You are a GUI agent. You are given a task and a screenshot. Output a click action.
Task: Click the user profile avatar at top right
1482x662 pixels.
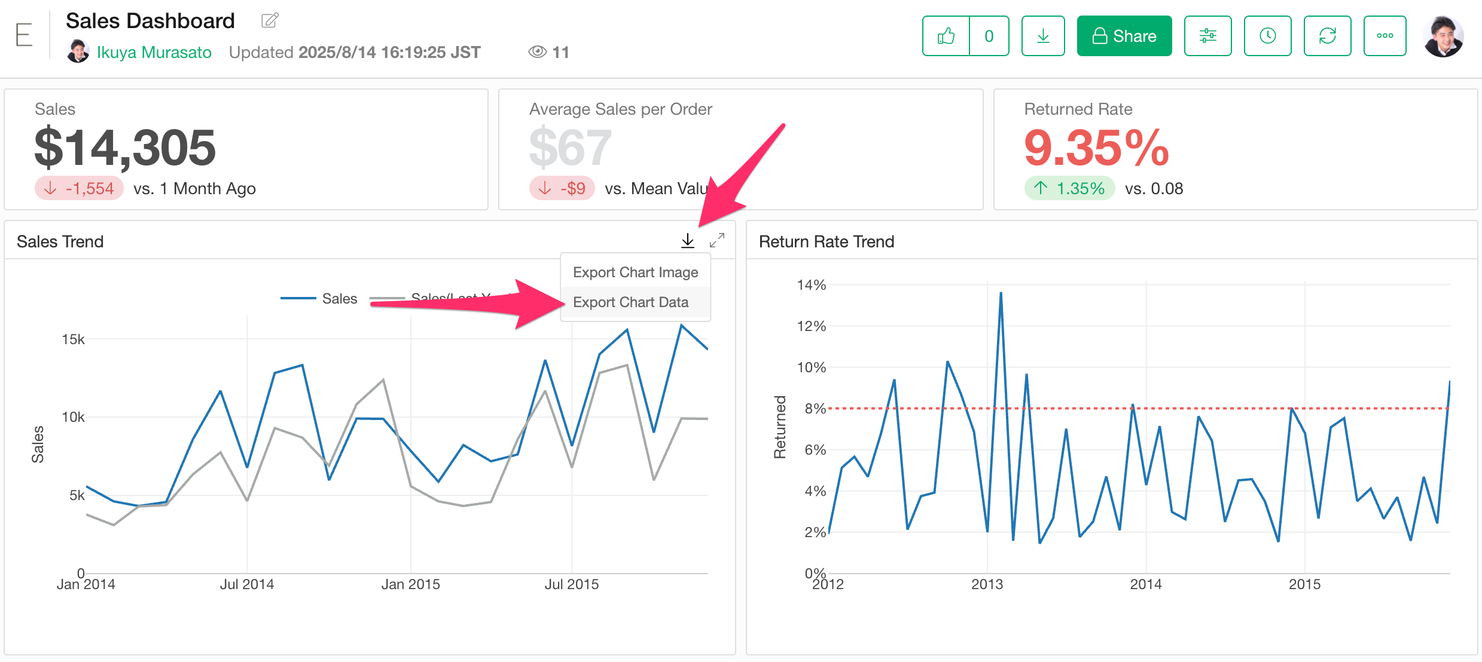pyautogui.click(x=1443, y=36)
